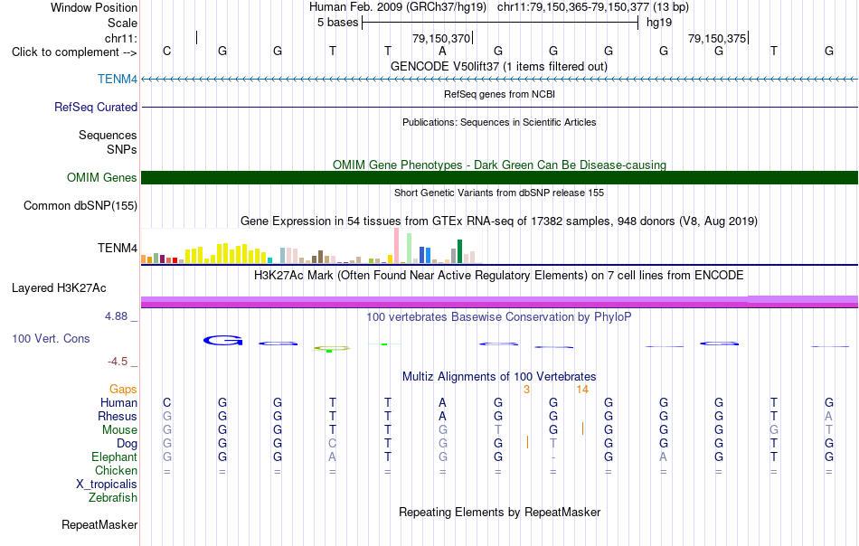Select the Common dbSNP(155) track label
The height and width of the screenshot is (546, 859).
coord(80,205)
